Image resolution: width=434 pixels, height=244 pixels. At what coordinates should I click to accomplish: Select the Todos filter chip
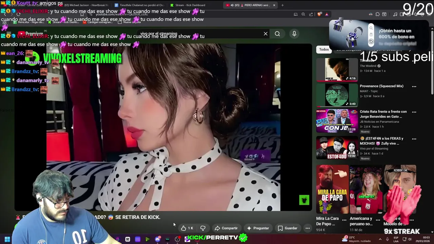[324, 49]
